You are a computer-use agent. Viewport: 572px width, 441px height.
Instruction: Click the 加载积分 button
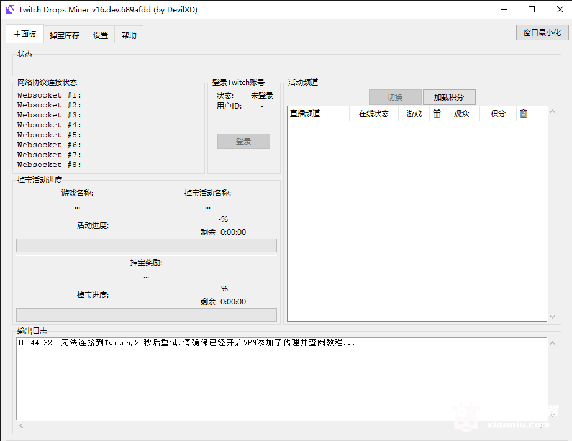pos(449,98)
